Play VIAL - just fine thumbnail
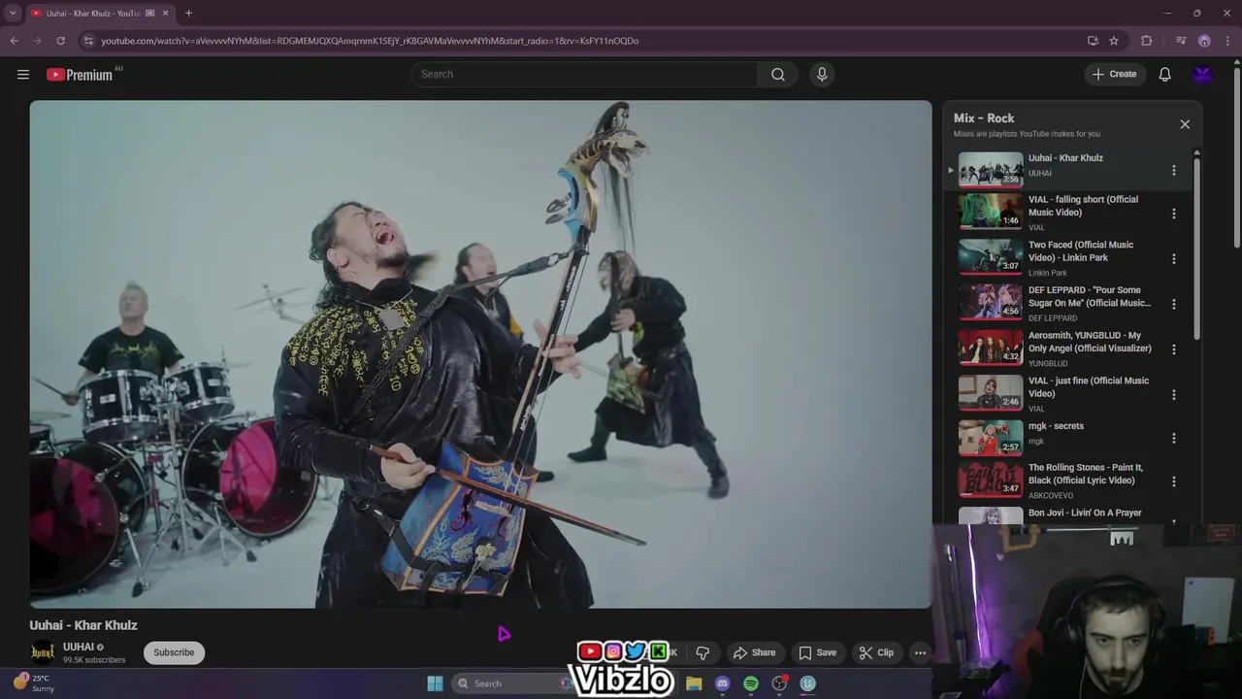Screen dimensions: 1242x699 click(991, 393)
